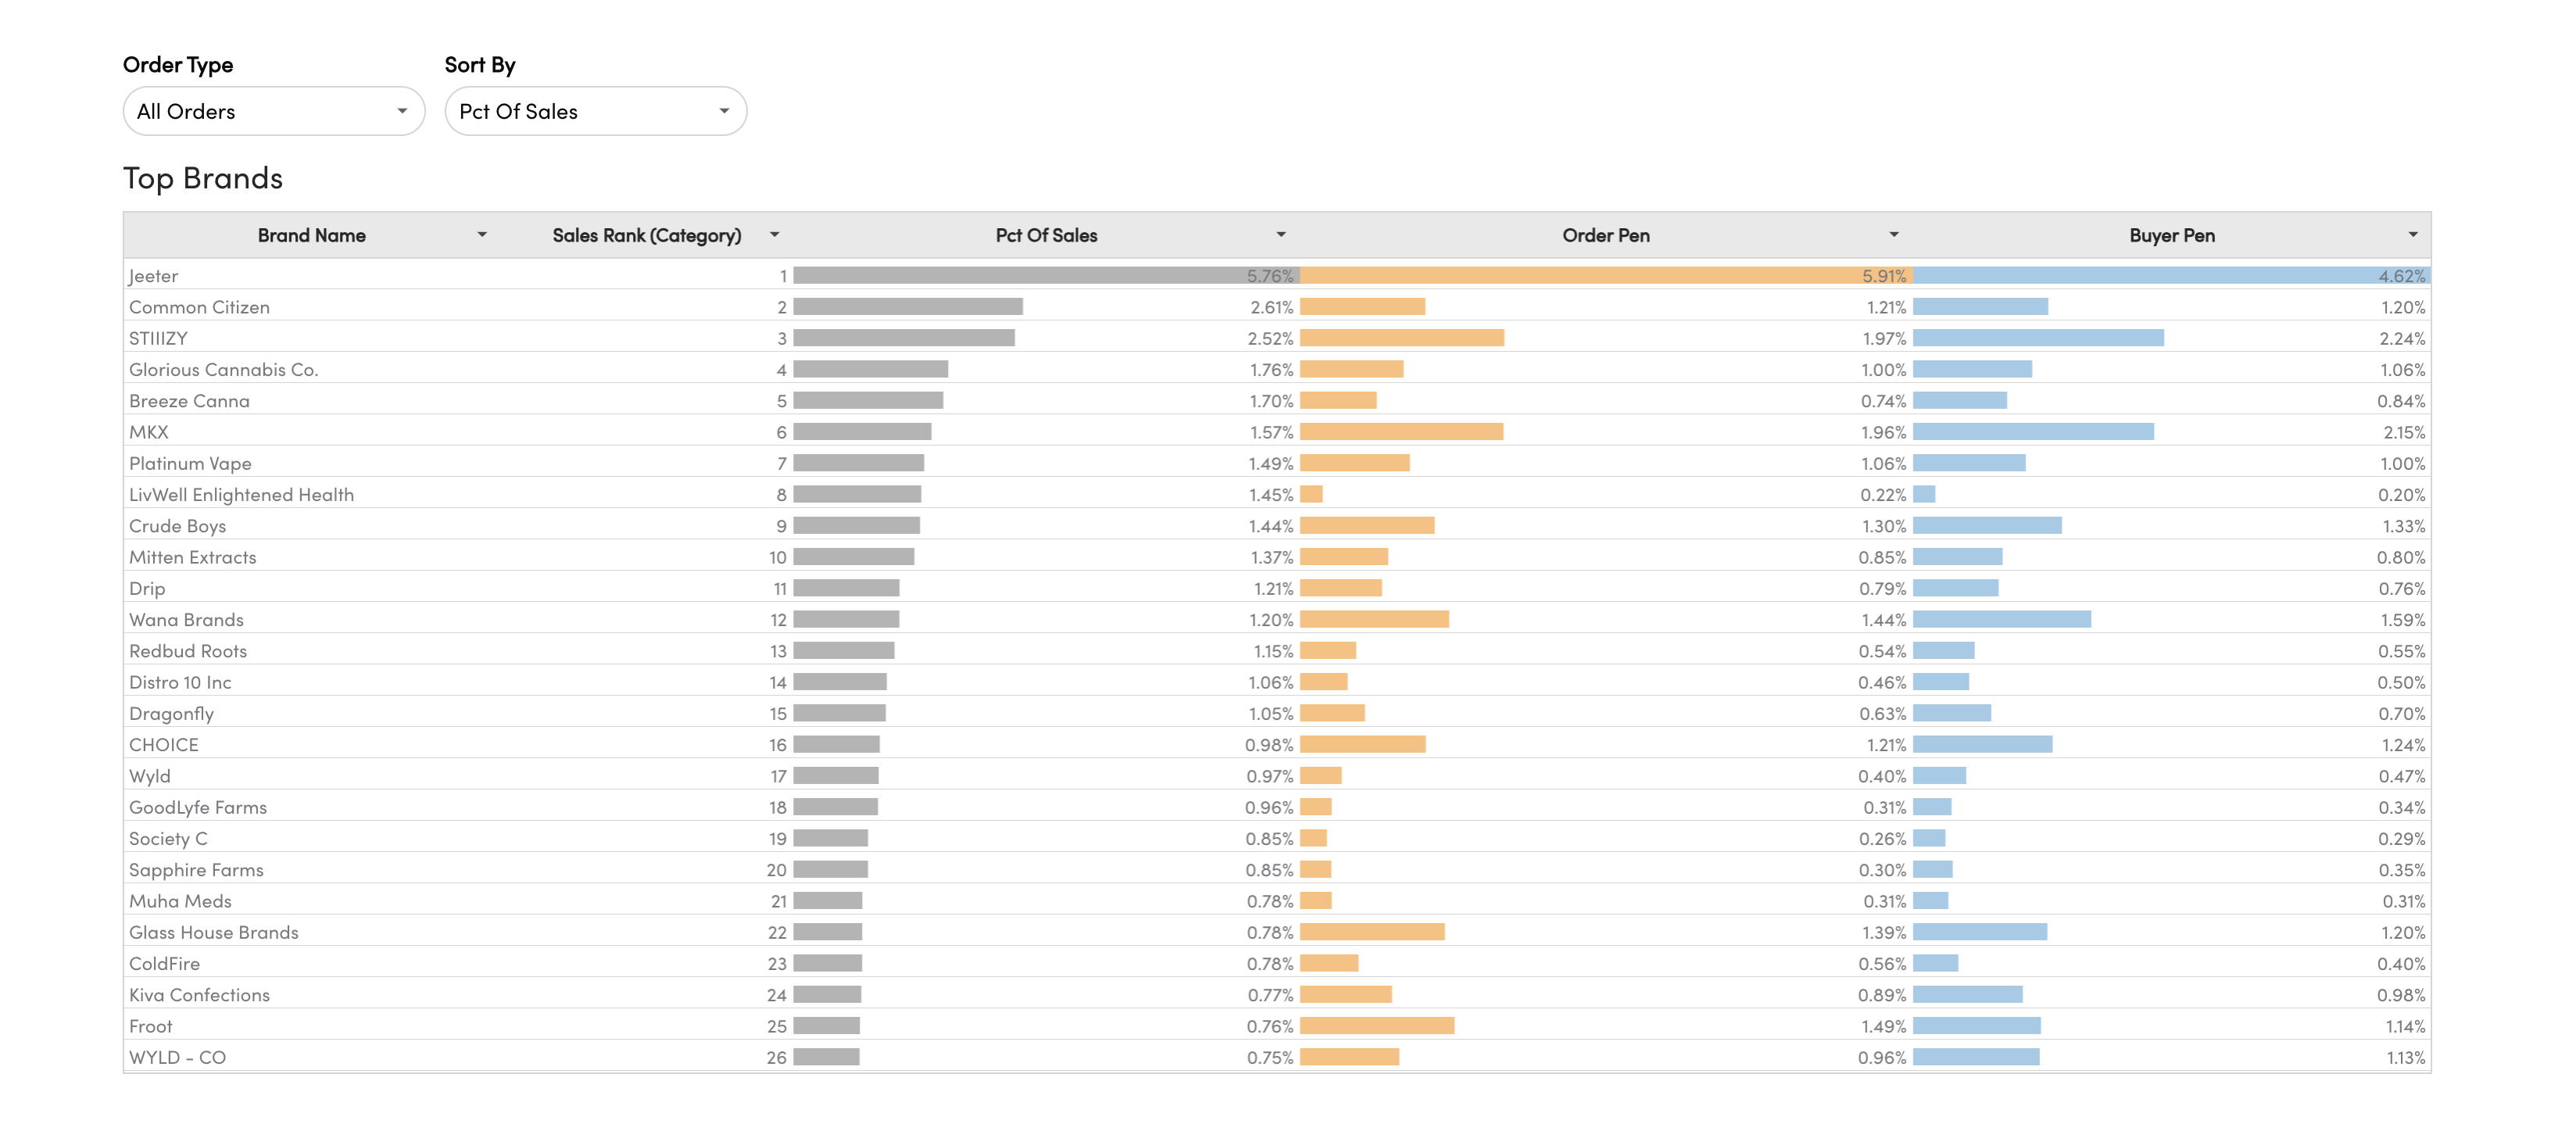Select the Kiva Confections brand name
This screenshot has width=2576, height=1124.
click(199, 994)
